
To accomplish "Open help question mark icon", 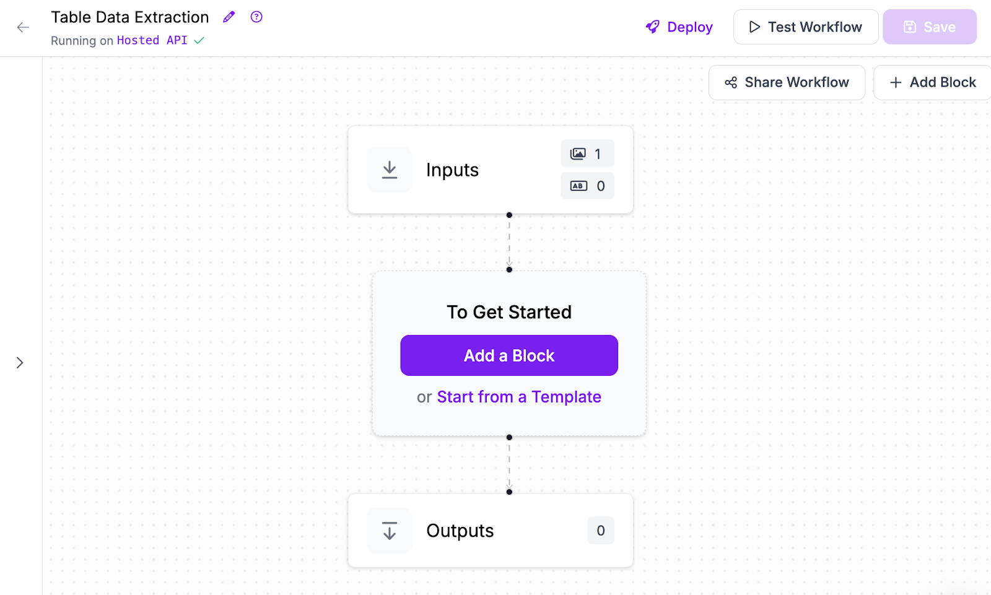I will click(x=256, y=17).
